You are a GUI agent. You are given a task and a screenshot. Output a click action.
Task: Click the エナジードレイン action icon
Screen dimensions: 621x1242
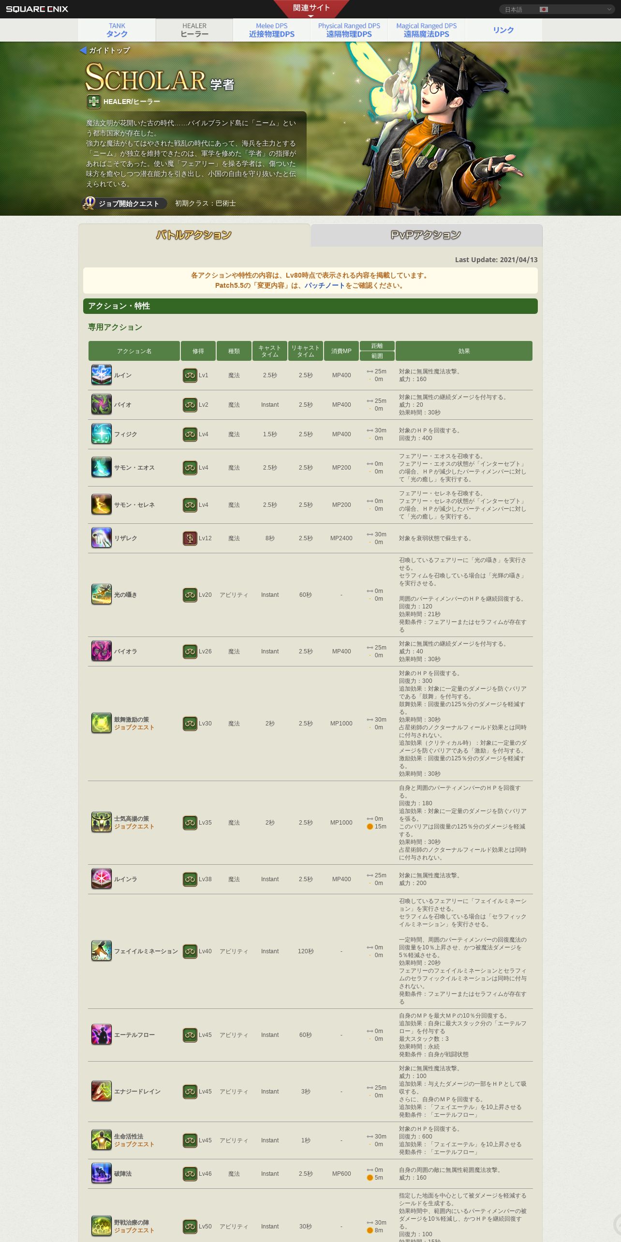[102, 1092]
